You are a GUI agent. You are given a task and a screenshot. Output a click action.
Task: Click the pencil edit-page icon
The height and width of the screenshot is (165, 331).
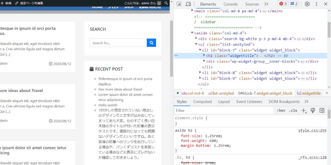pyautogui.click(x=17, y=3)
